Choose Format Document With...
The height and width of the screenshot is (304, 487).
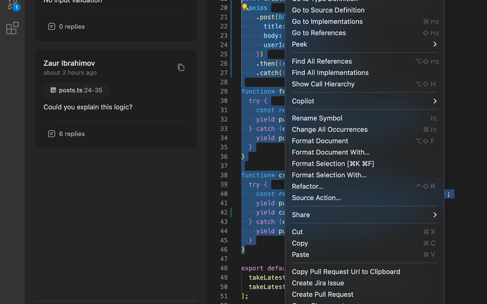click(364, 153)
